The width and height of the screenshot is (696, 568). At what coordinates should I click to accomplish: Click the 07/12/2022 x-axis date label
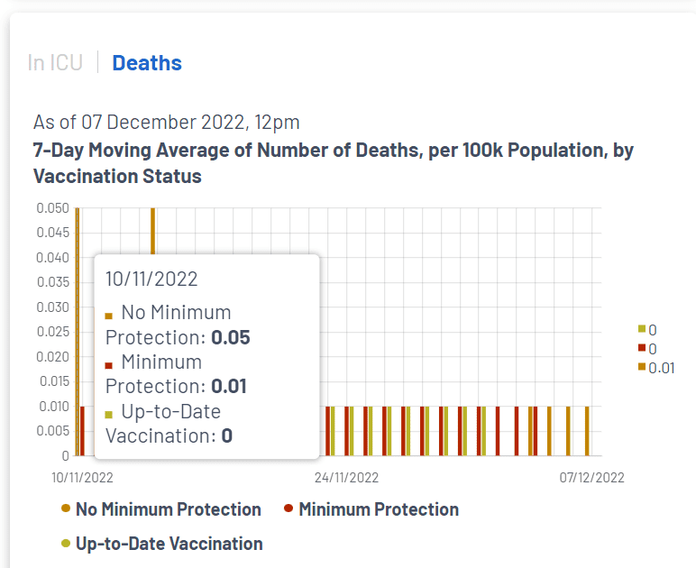click(591, 477)
